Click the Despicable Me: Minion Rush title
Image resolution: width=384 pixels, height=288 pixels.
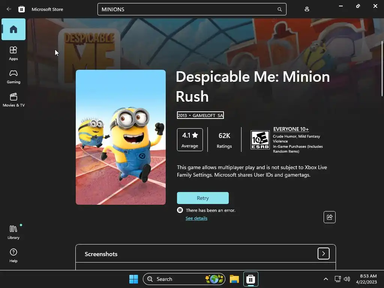tap(253, 87)
